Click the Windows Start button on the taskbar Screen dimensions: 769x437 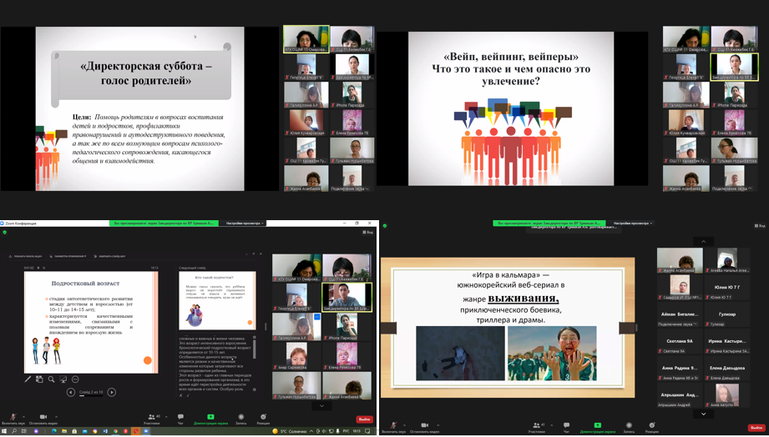(x=4, y=431)
